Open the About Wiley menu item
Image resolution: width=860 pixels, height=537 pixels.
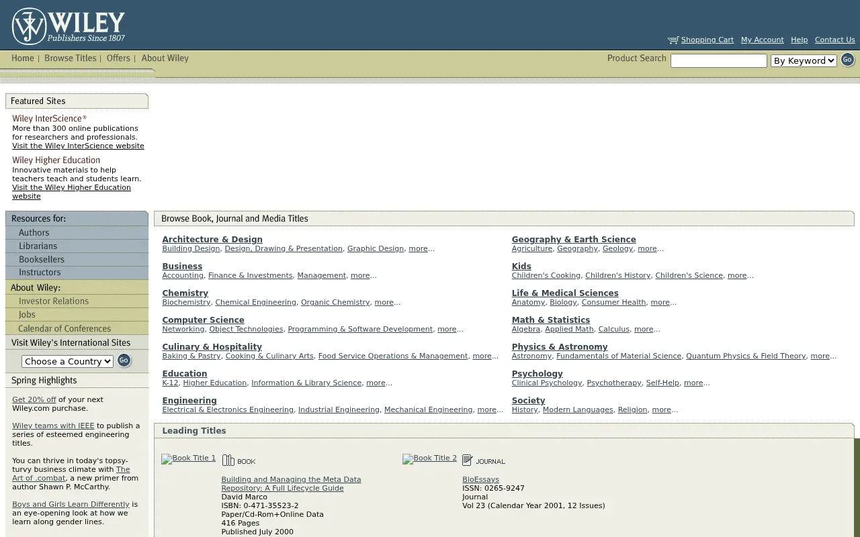[165, 58]
